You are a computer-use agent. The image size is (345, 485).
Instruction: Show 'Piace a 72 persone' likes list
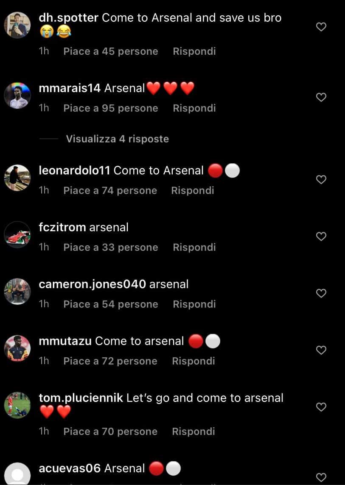pyautogui.click(x=110, y=361)
